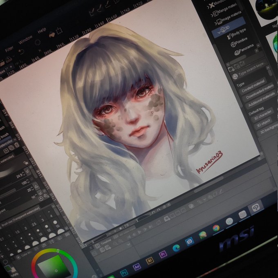
Task: Click the brush property lock icon
Action: pyautogui.click(x=26, y=163)
